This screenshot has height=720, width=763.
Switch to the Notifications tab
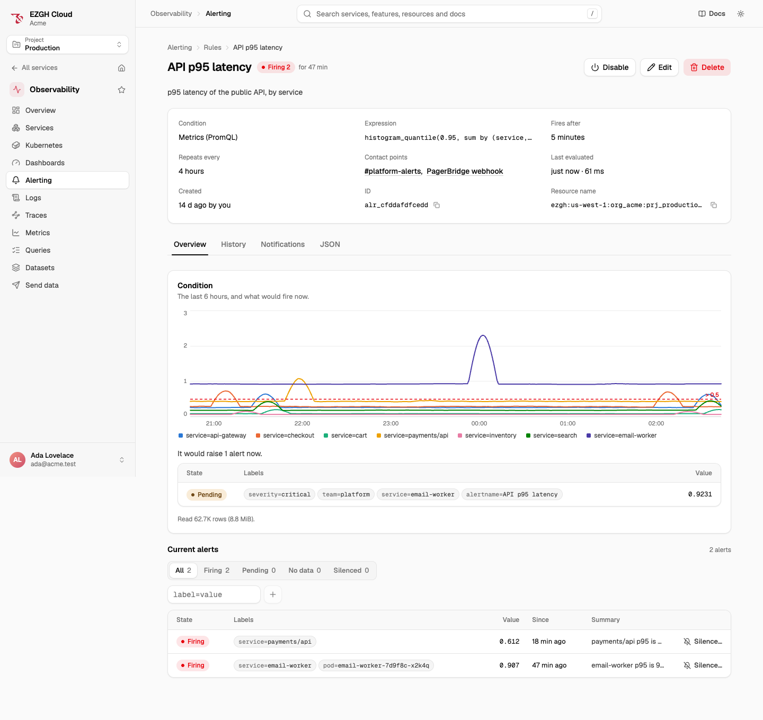tap(282, 244)
